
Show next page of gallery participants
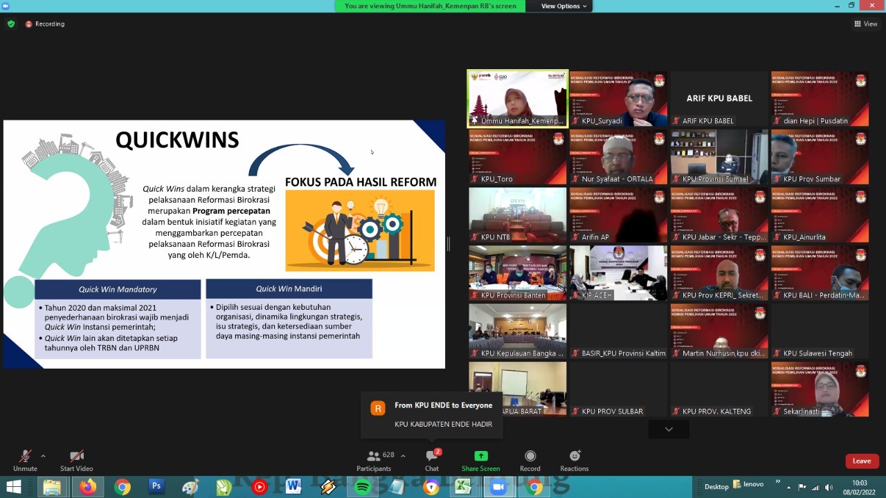pos(668,430)
